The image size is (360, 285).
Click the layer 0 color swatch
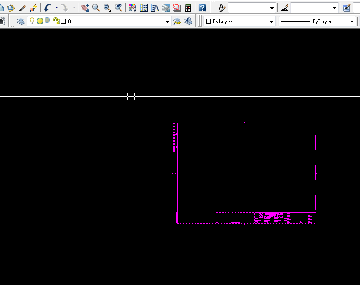tap(63, 21)
